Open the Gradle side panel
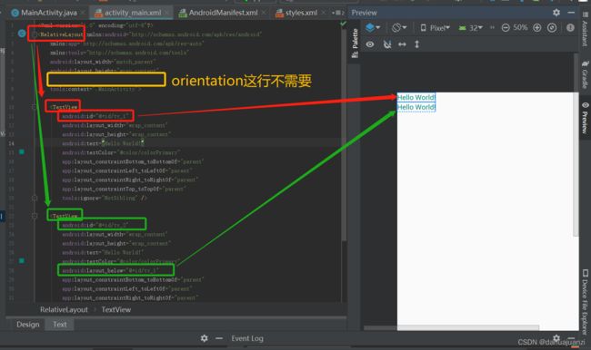This screenshot has height=350, width=591. [585, 74]
